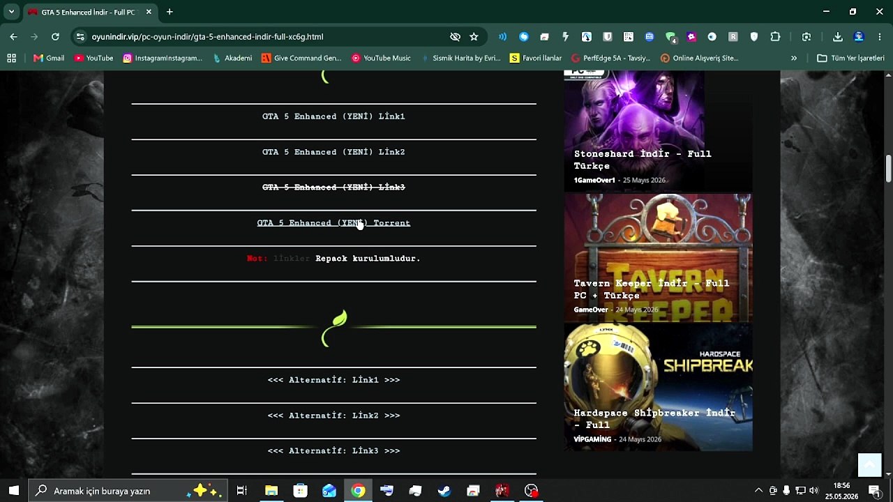893x502 pixels.
Task: View site information icon in address bar
Action: click(x=80, y=37)
